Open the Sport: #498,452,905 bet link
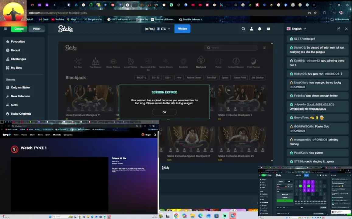This screenshot has width=352, height=219. pyautogui.click(x=320, y=104)
